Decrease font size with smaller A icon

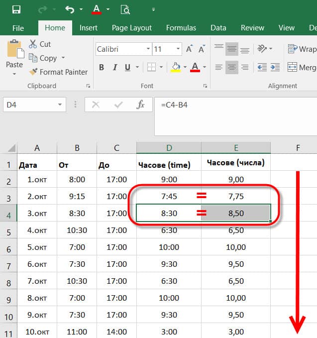tap(202, 49)
